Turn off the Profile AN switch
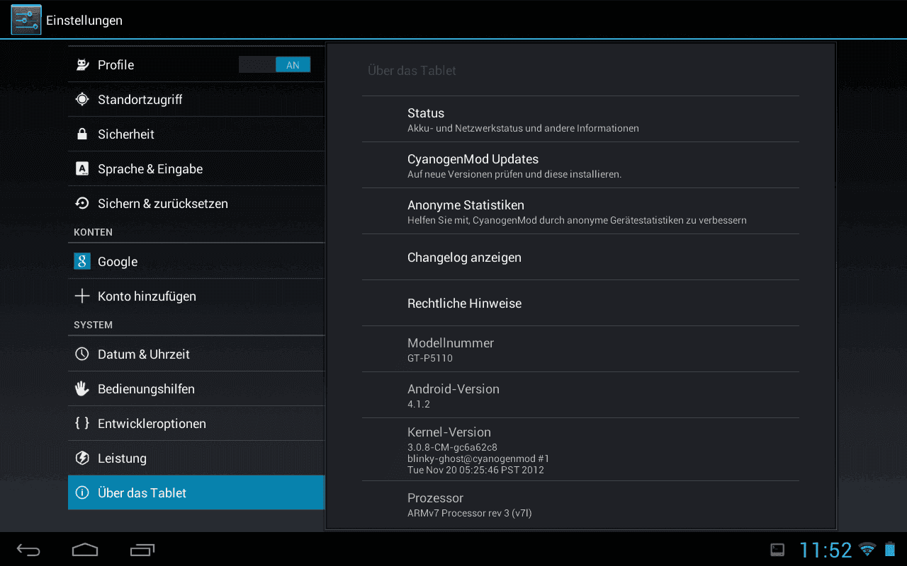Image resolution: width=907 pixels, height=566 pixels. tap(275, 65)
